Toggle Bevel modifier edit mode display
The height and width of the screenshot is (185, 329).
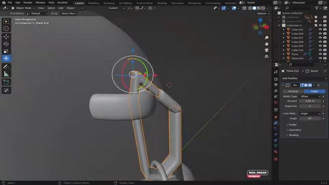(x=302, y=85)
